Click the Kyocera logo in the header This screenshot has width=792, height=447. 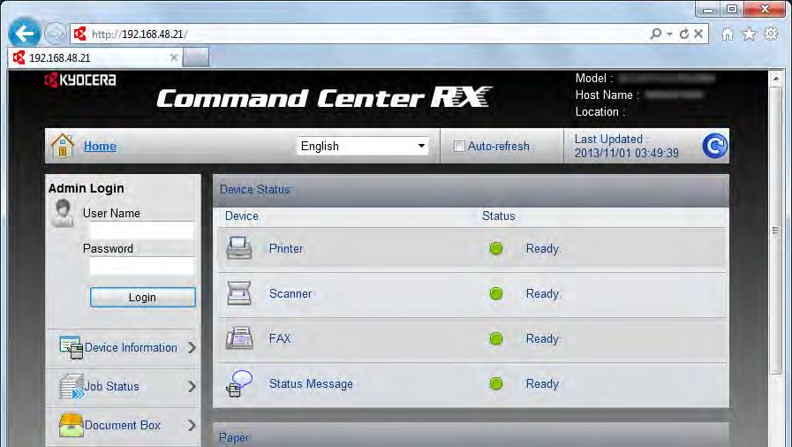pyautogui.click(x=80, y=80)
